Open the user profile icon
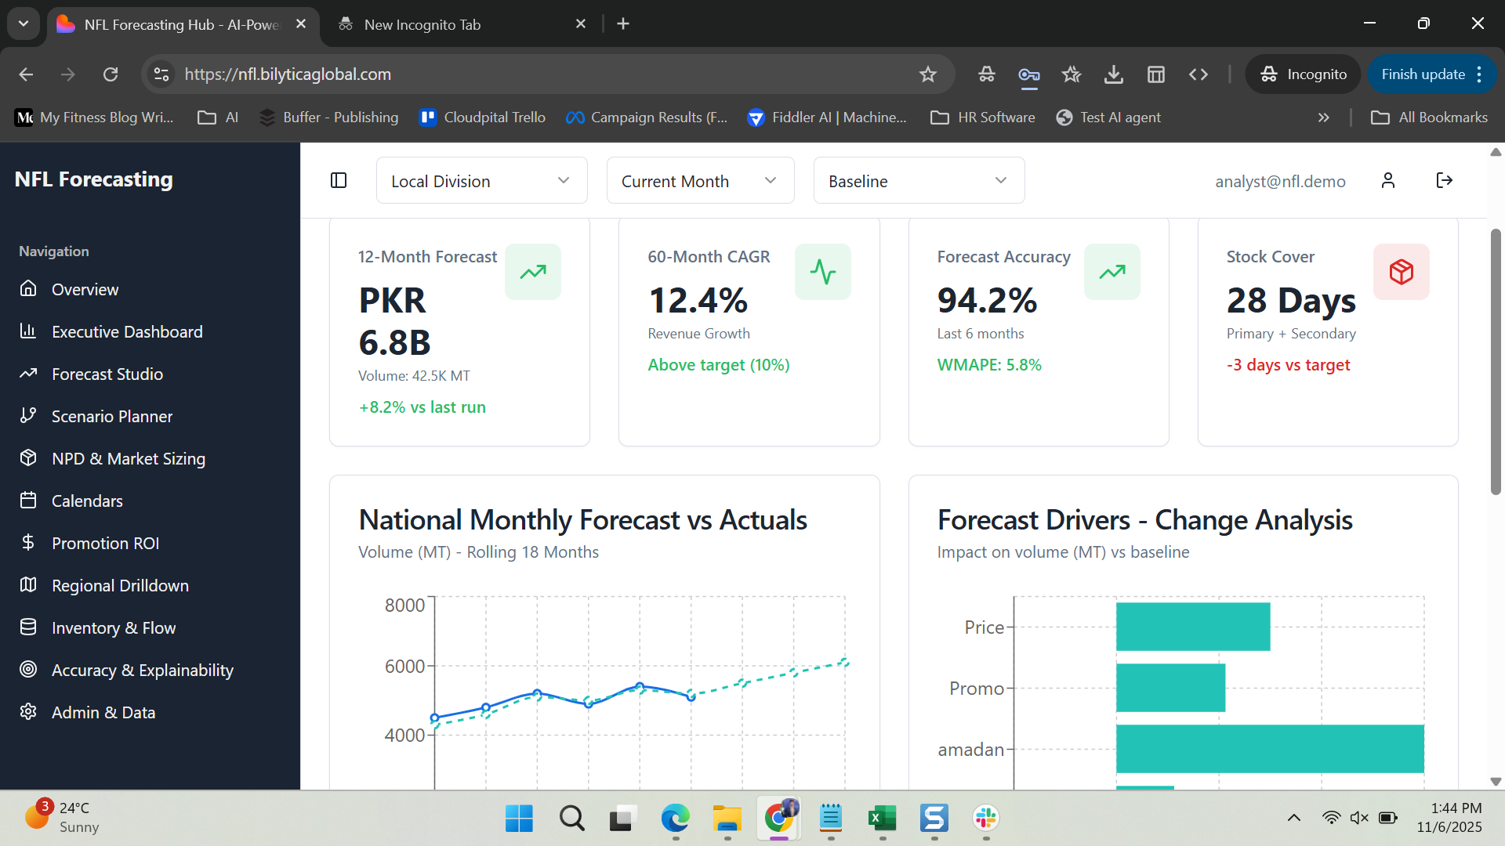Screen dimensions: 1505x846 coord(1388,180)
